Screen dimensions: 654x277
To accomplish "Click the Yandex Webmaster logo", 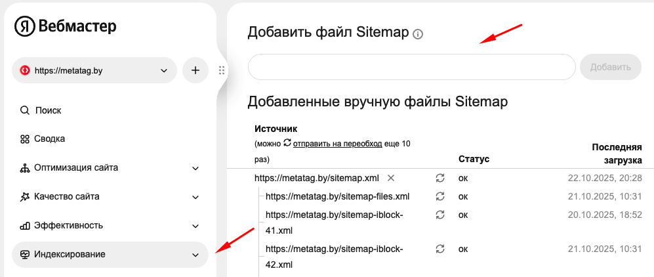I will (66, 27).
